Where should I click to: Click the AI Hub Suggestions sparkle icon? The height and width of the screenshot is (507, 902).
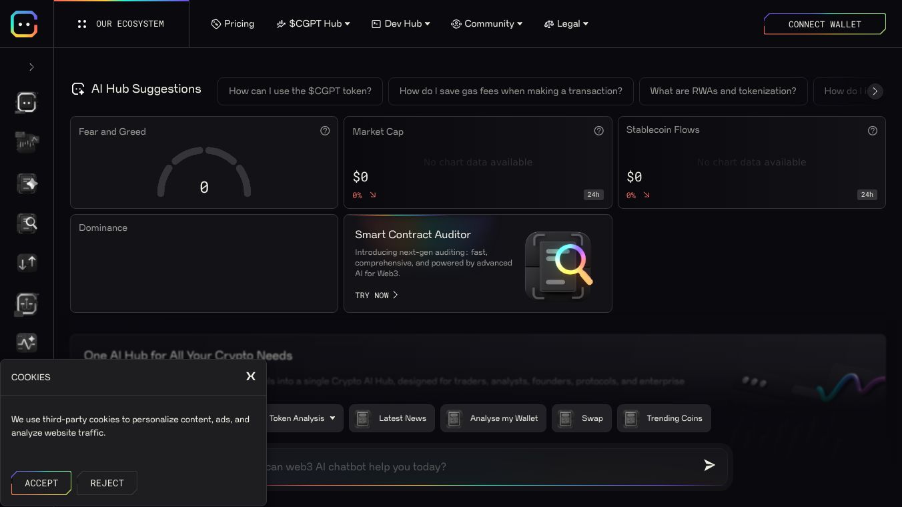78,89
